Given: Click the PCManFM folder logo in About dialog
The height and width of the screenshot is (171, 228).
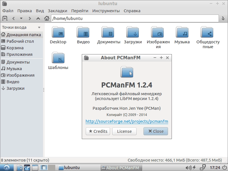Looking at the screenshot, I should coord(127,72).
